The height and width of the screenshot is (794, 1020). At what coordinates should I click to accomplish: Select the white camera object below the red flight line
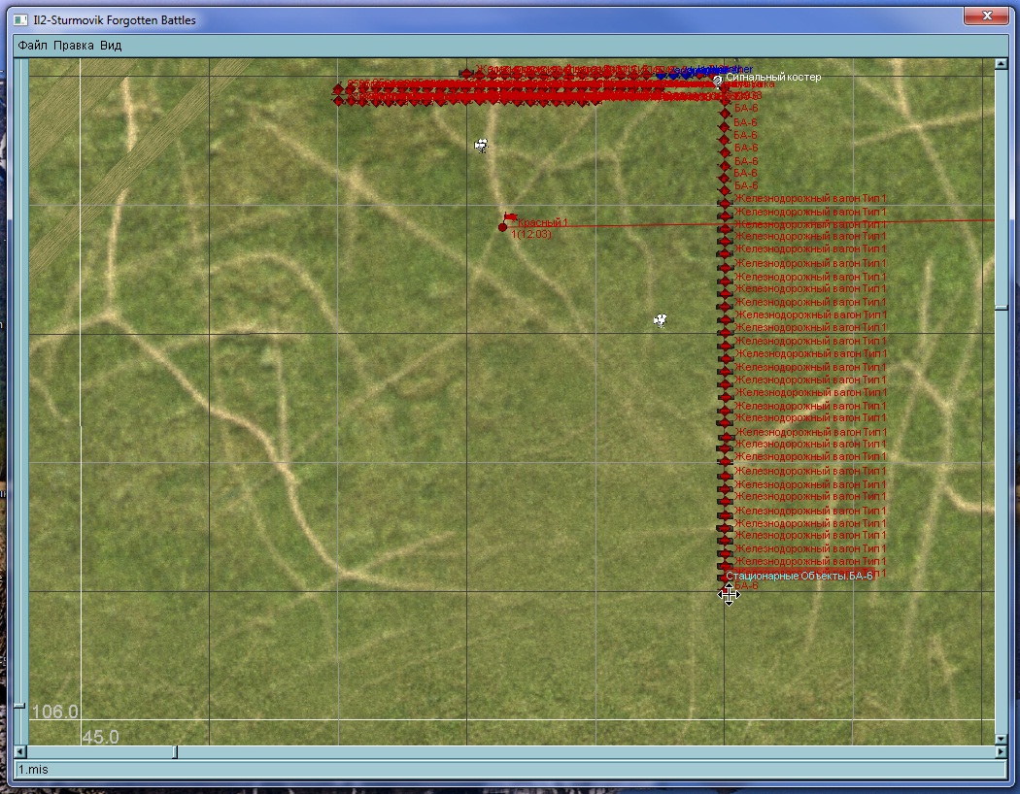pyautogui.click(x=661, y=320)
